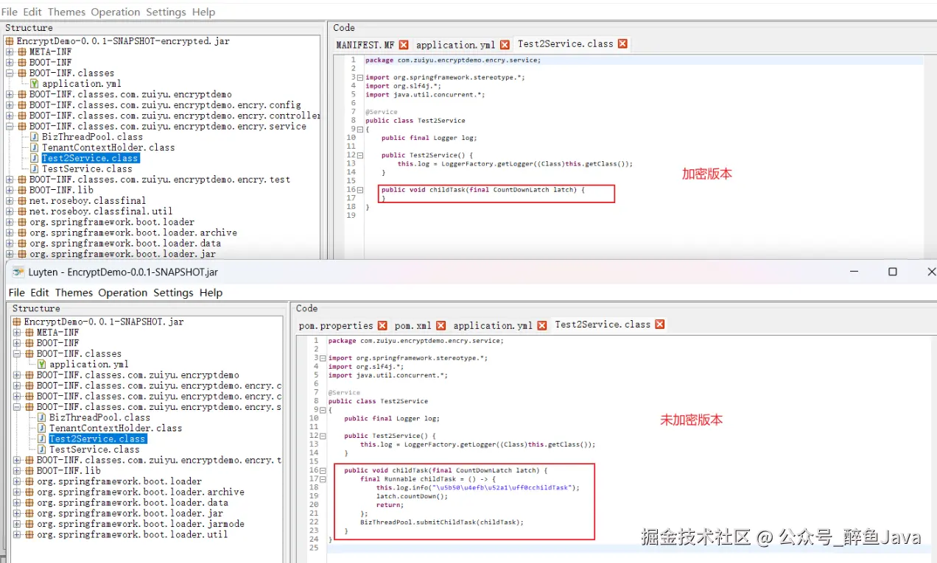Open the Settings menu in SNAPSHOT.jar window
The height and width of the screenshot is (563, 937).
173,293
